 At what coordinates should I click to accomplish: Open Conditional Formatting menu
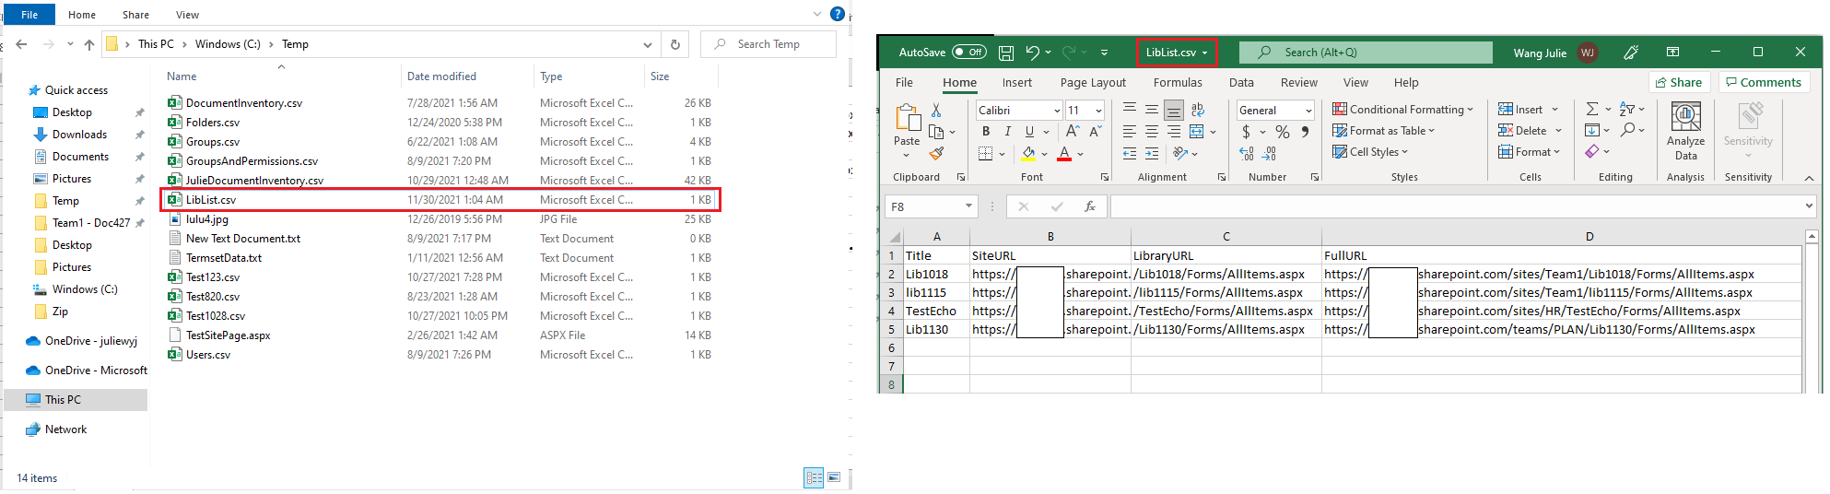tap(1402, 110)
